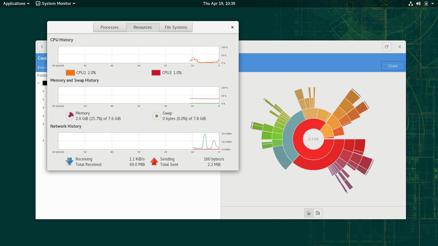Open the clock showing Thu Apr 19

pos(219,4)
